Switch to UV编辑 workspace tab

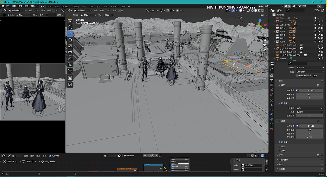[65, 6]
